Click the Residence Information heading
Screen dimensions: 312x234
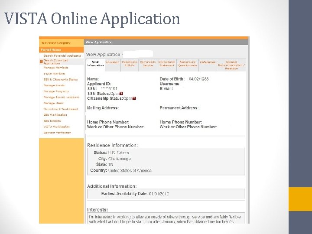click(x=112, y=145)
